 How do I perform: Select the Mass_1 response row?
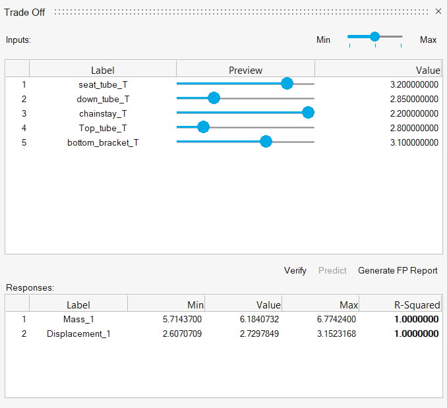click(79, 319)
